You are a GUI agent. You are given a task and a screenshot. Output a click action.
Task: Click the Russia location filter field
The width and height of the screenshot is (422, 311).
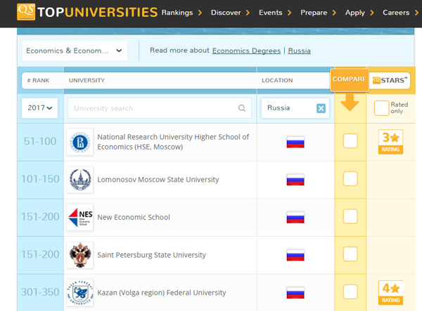295,108
